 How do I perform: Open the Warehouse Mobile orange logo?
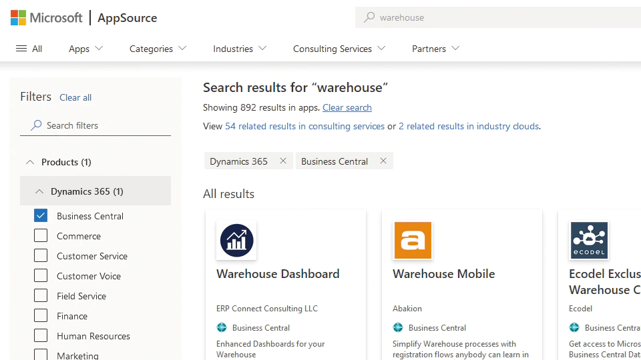click(413, 241)
